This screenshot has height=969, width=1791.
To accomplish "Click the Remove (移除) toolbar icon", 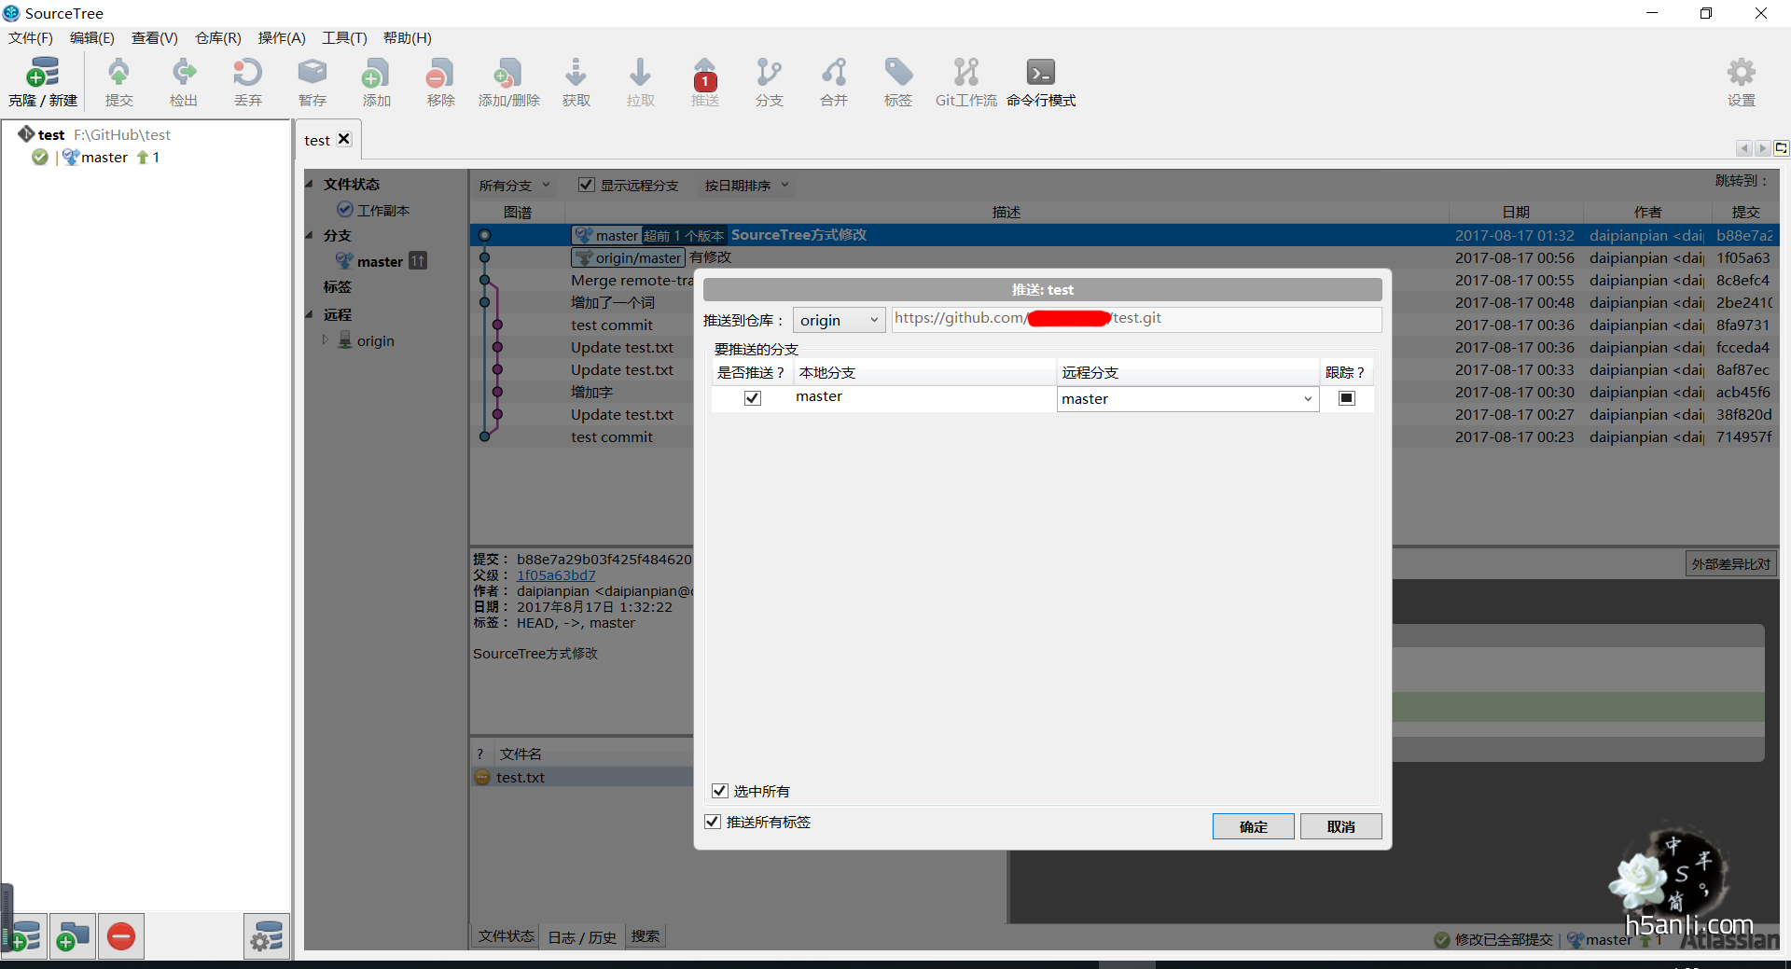I will [x=440, y=81].
